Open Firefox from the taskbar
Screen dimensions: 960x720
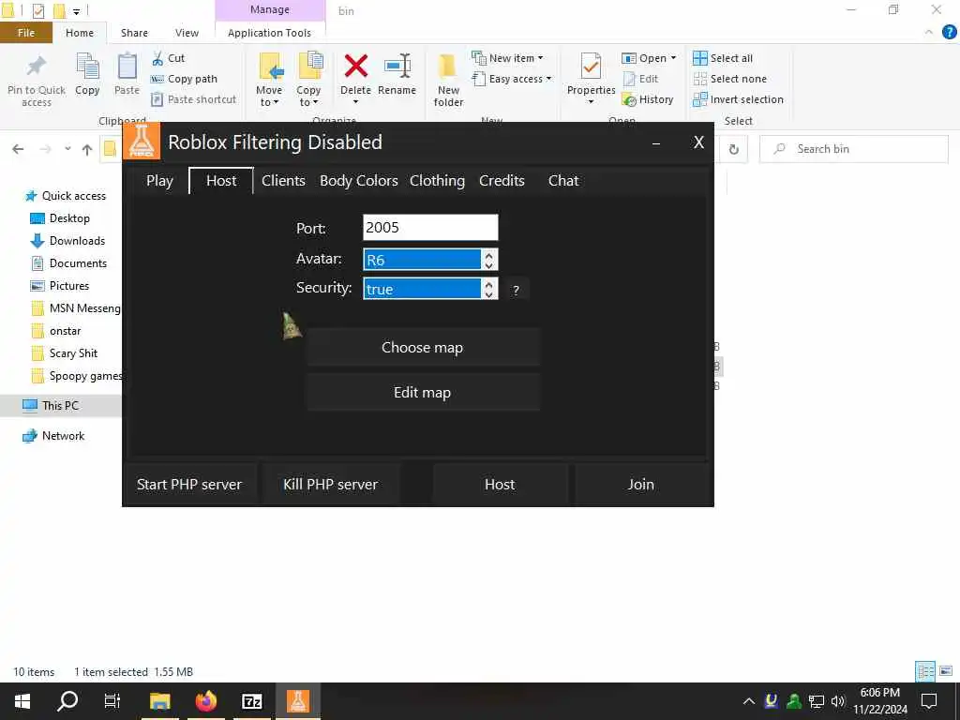[206, 701]
